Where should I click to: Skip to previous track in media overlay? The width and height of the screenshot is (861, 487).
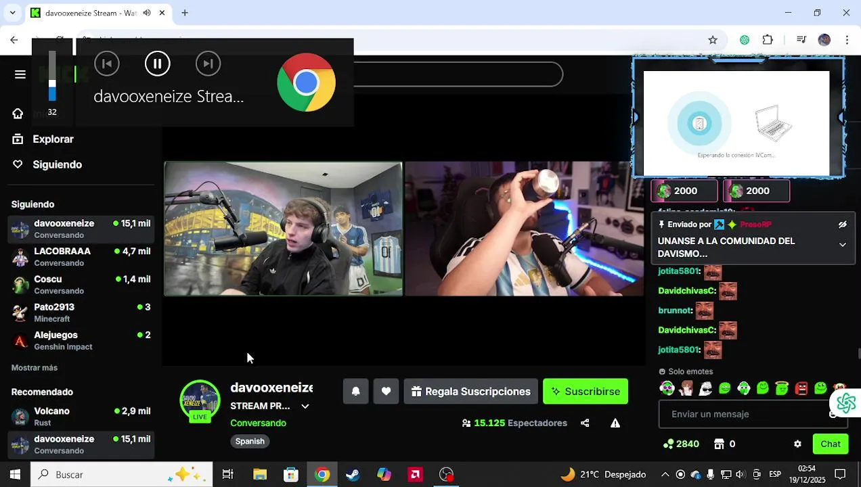click(106, 64)
